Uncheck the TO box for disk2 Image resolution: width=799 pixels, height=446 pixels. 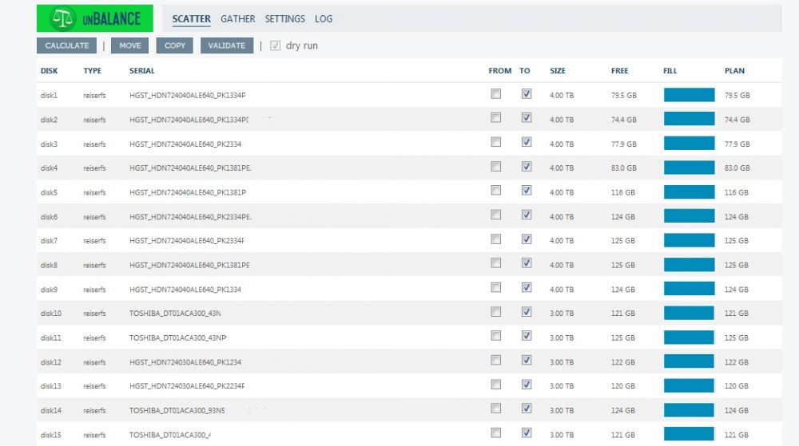tap(527, 117)
